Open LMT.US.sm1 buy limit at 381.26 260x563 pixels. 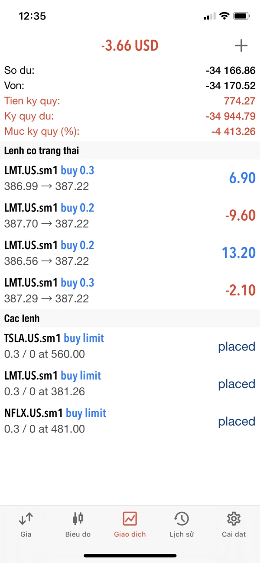click(x=130, y=383)
